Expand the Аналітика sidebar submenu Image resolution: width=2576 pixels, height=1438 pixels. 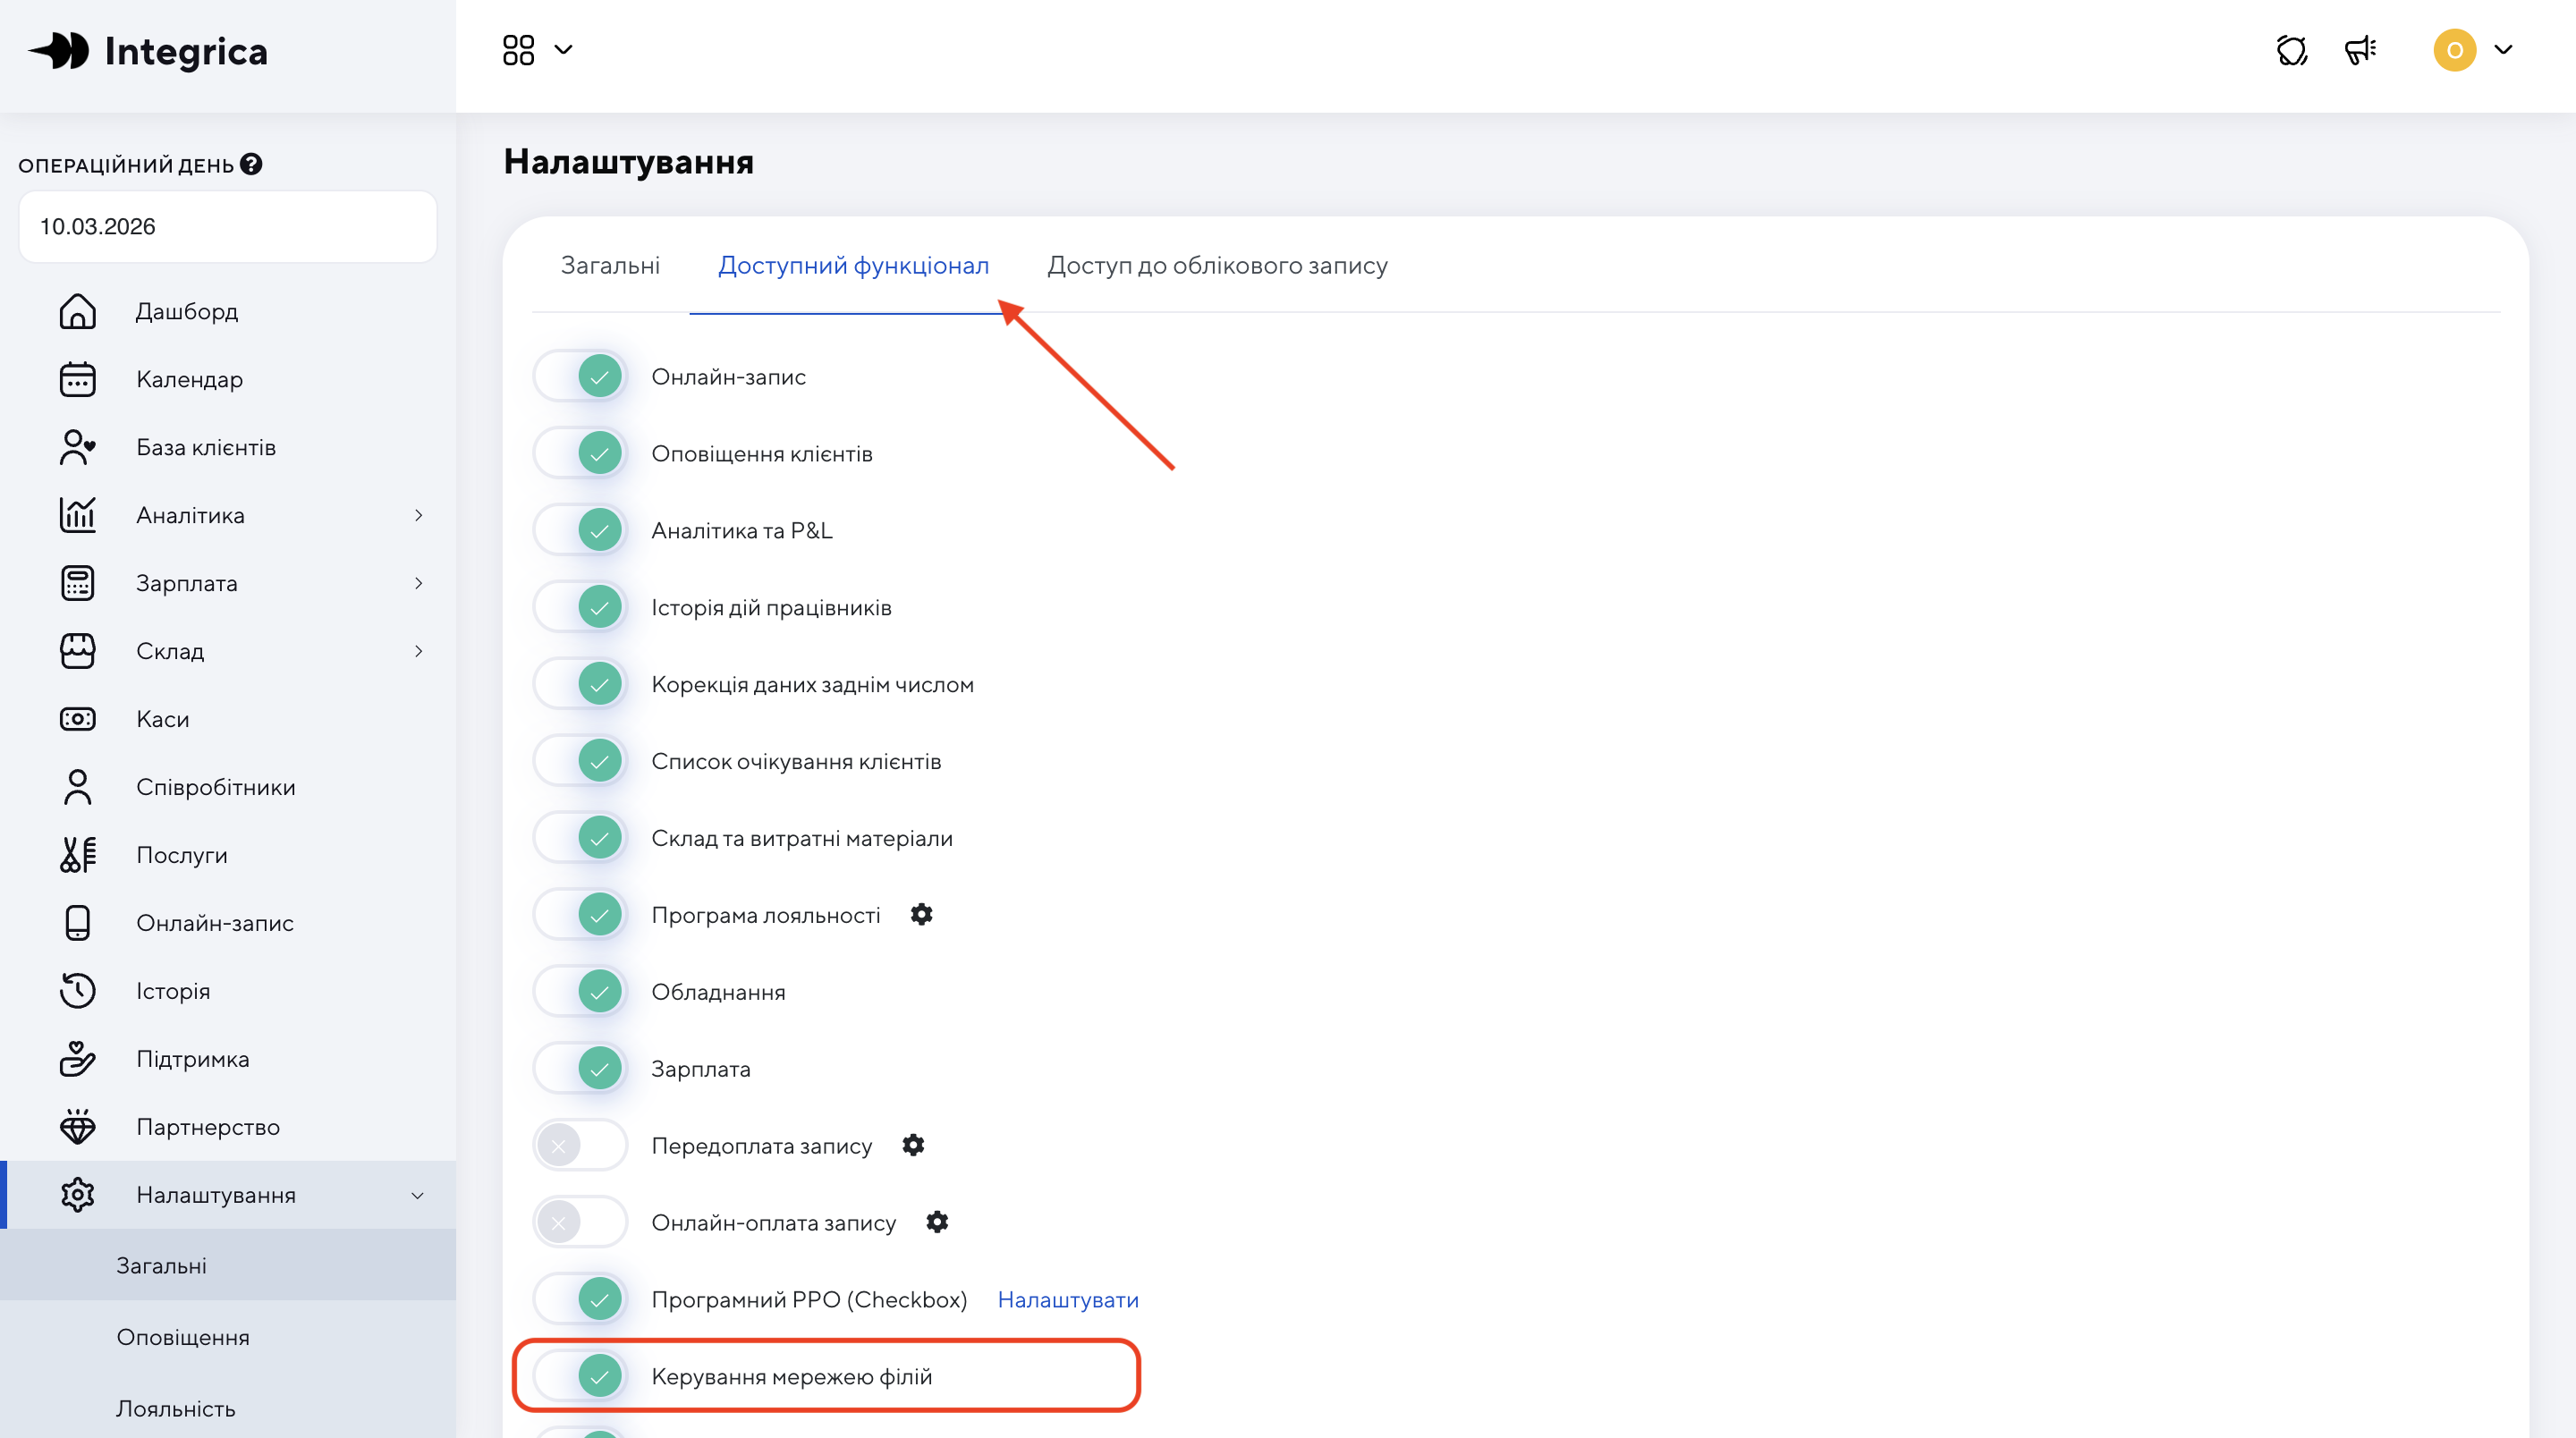click(x=418, y=515)
